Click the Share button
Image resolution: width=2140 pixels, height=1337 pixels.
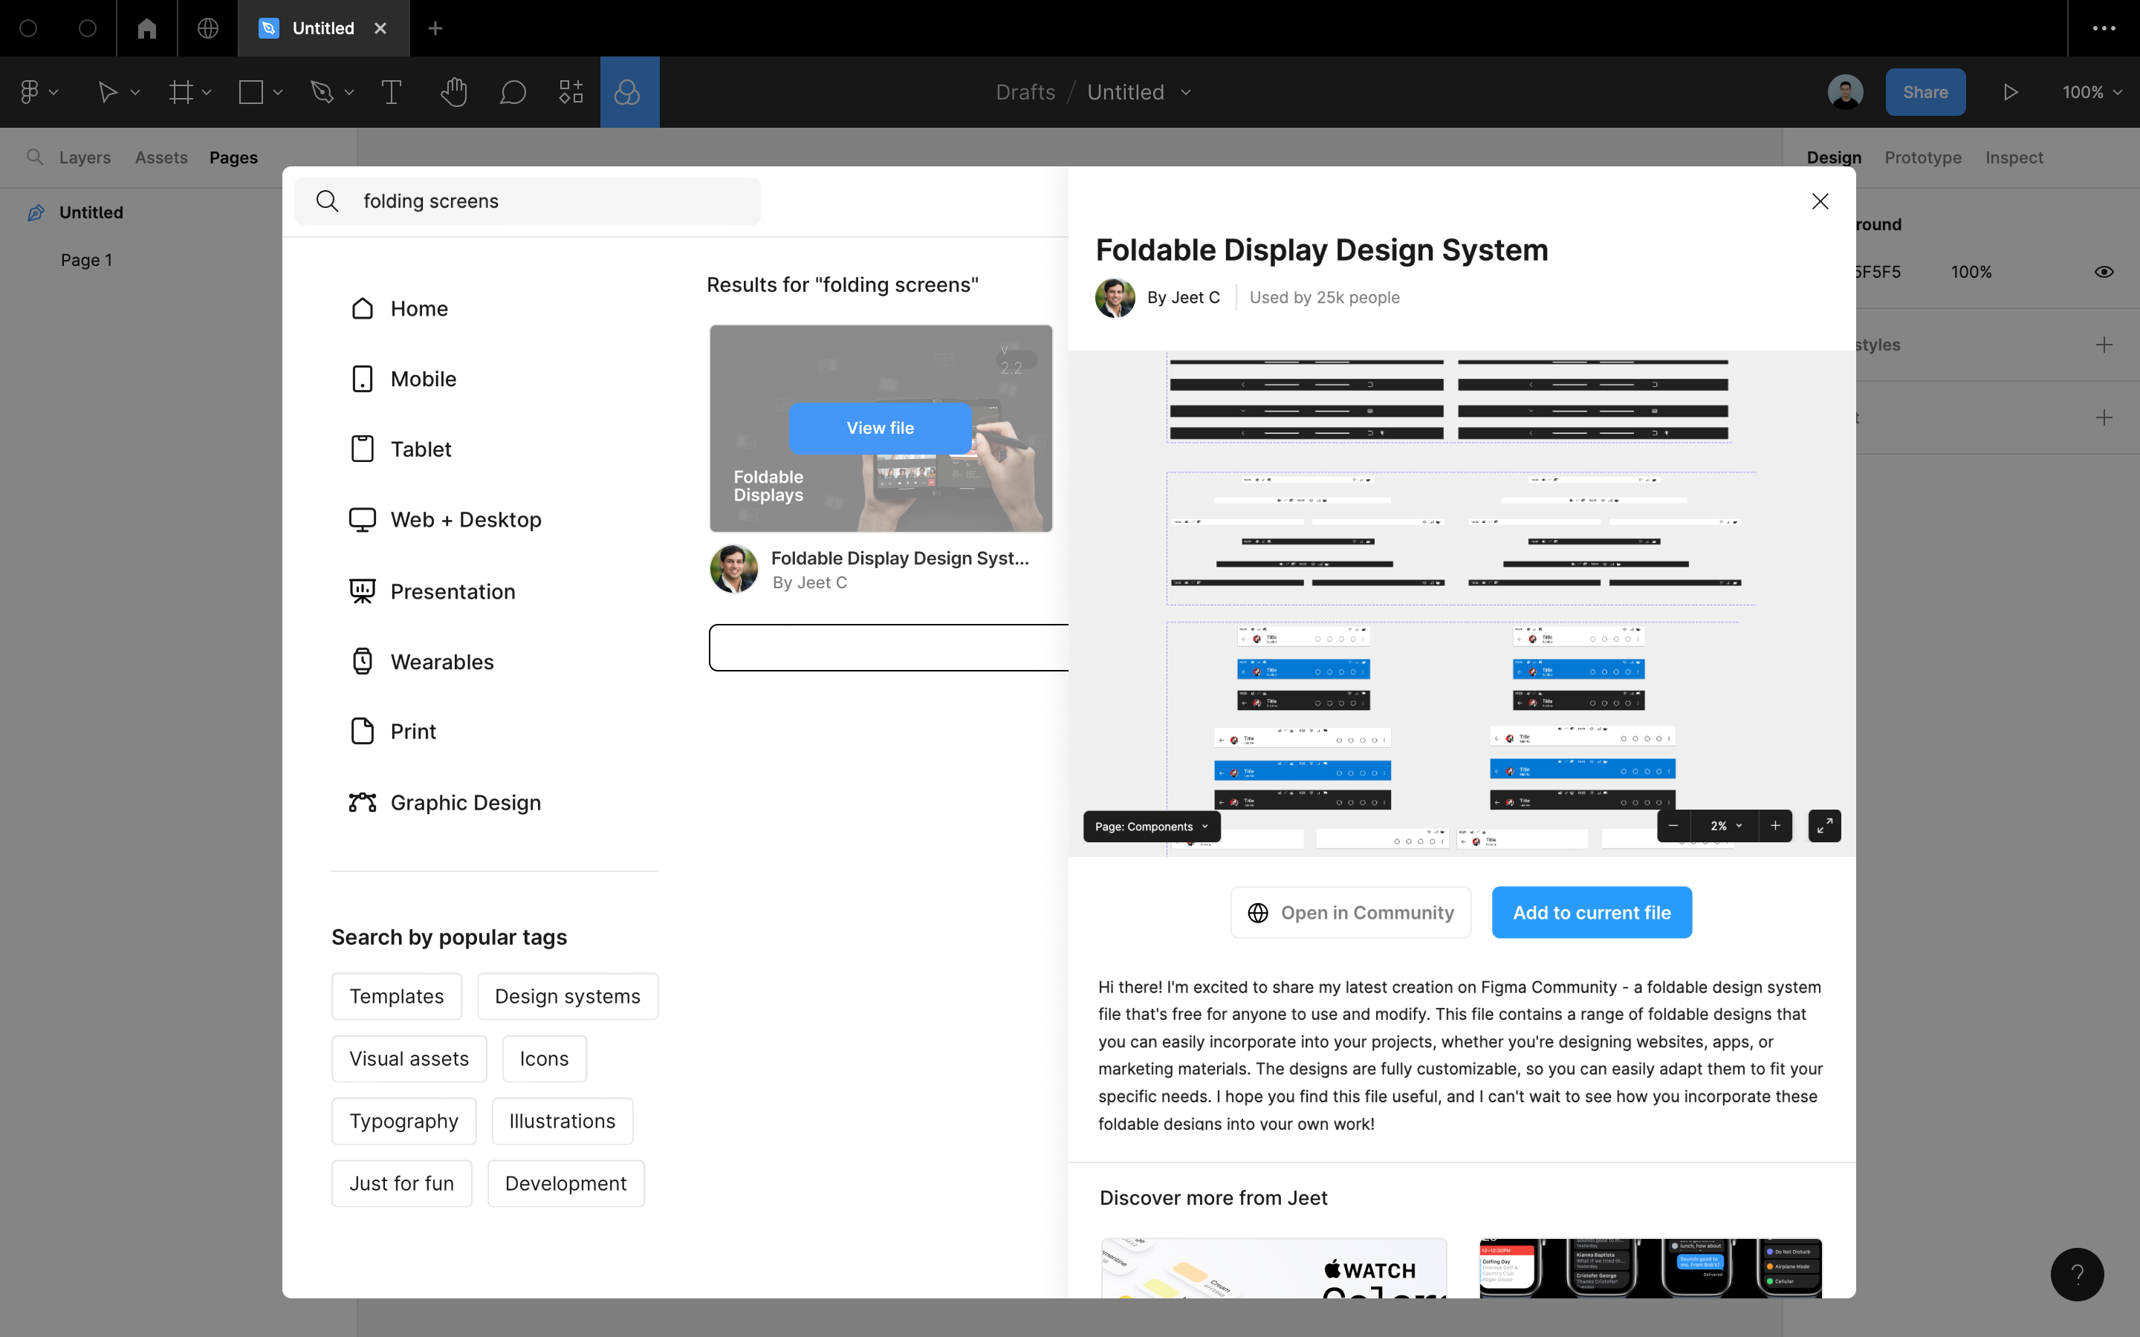click(1925, 92)
